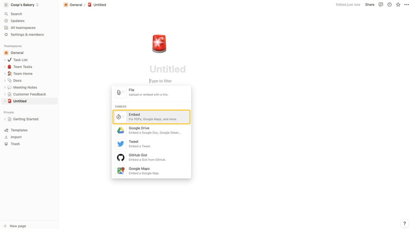413x229 pixels.
Task: Open the comments icon in top bar
Action: [381, 5]
